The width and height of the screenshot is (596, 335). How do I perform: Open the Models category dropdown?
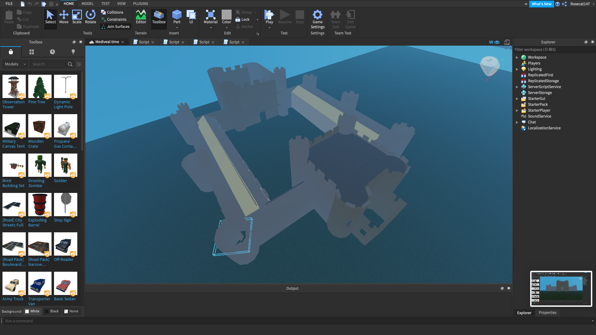coord(15,64)
